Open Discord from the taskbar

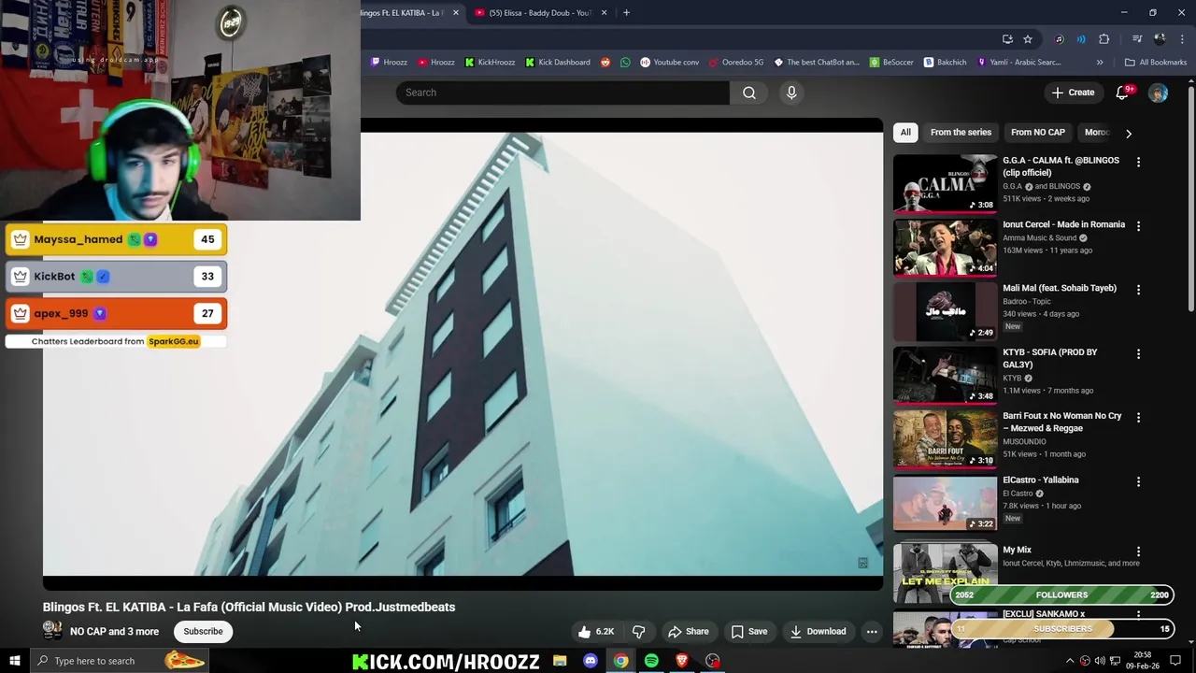click(590, 661)
